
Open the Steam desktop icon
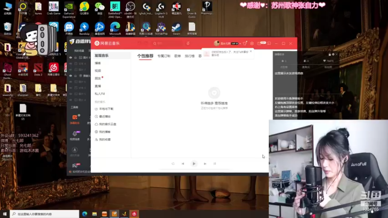pyautogui.click(x=177, y=29)
